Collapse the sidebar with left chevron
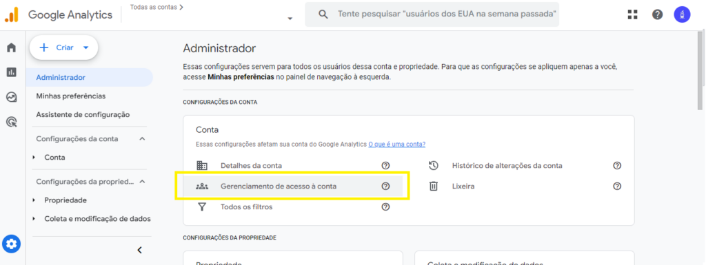 click(139, 250)
